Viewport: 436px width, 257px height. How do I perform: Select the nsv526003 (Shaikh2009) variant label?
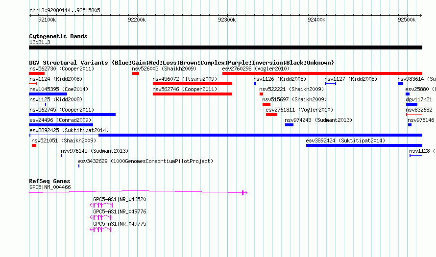click(x=164, y=69)
